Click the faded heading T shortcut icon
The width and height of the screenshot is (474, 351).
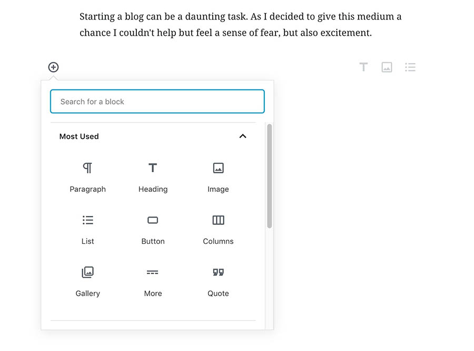363,67
